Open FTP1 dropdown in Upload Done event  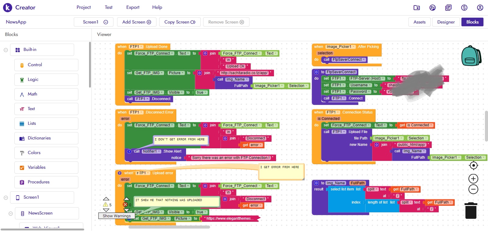(x=136, y=47)
